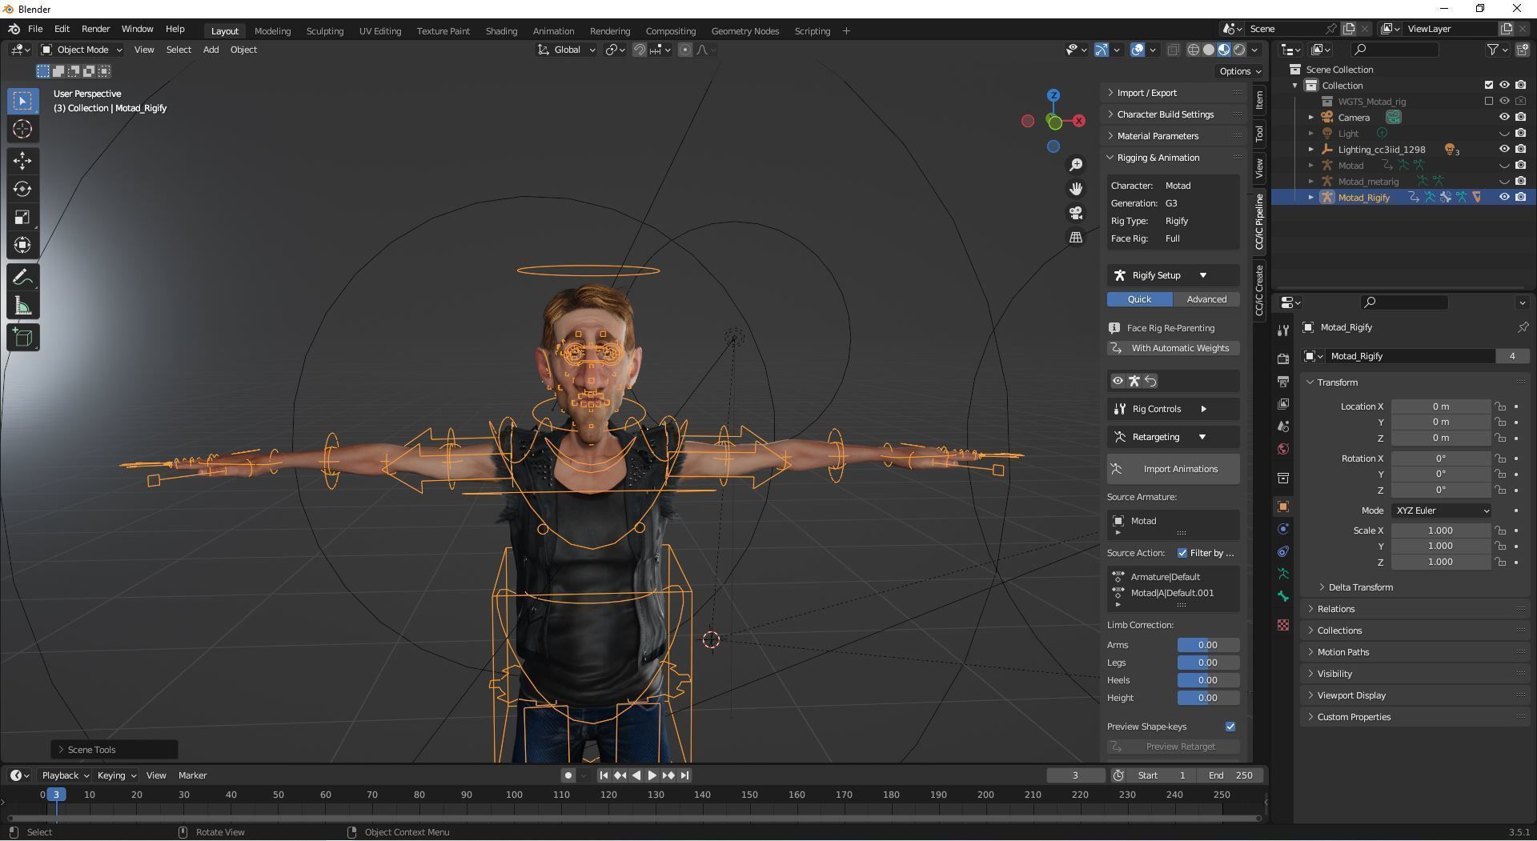The width and height of the screenshot is (1537, 841).
Task: Select the Cursor tool in left toolbar
Action: [x=22, y=129]
